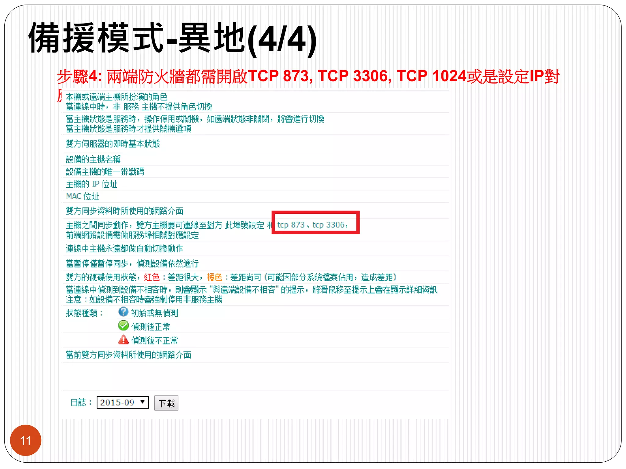This screenshot has width=626, height=469.
Task: Click the text '雙方伺服器的即時基本狀態'
Action: [113, 144]
